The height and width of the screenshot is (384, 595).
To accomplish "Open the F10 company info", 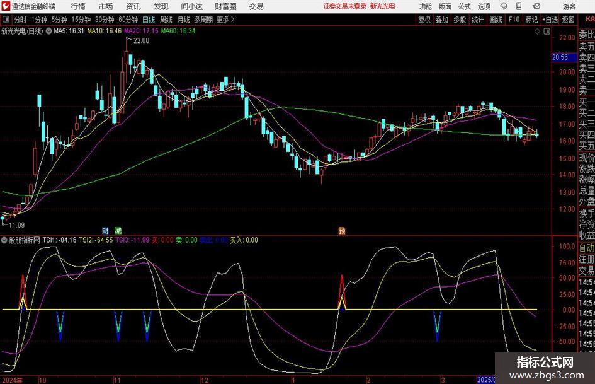I will tap(514, 20).
